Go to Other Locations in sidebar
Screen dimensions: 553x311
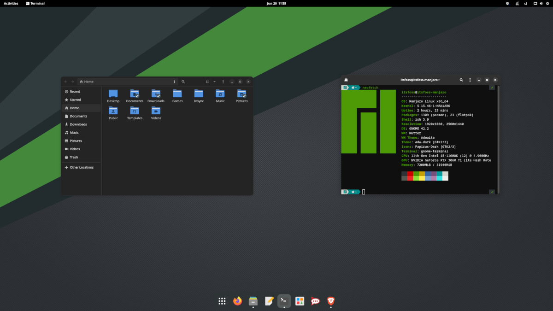click(x=81, y=167)
